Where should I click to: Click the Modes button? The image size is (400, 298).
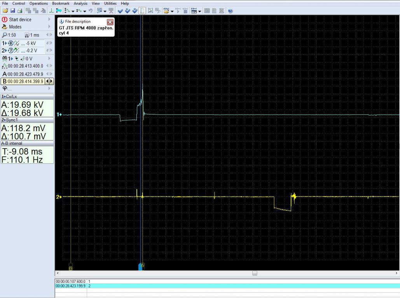point(12,27)
